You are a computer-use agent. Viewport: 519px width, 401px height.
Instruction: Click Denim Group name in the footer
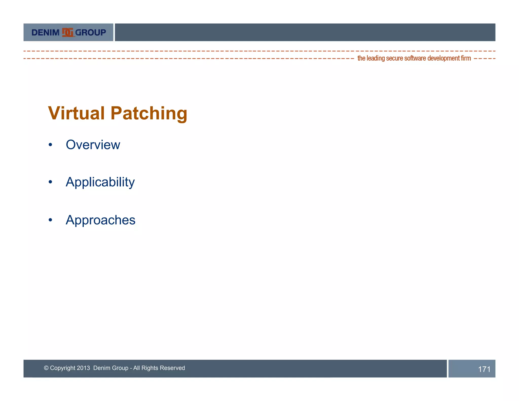coord(111,368)
